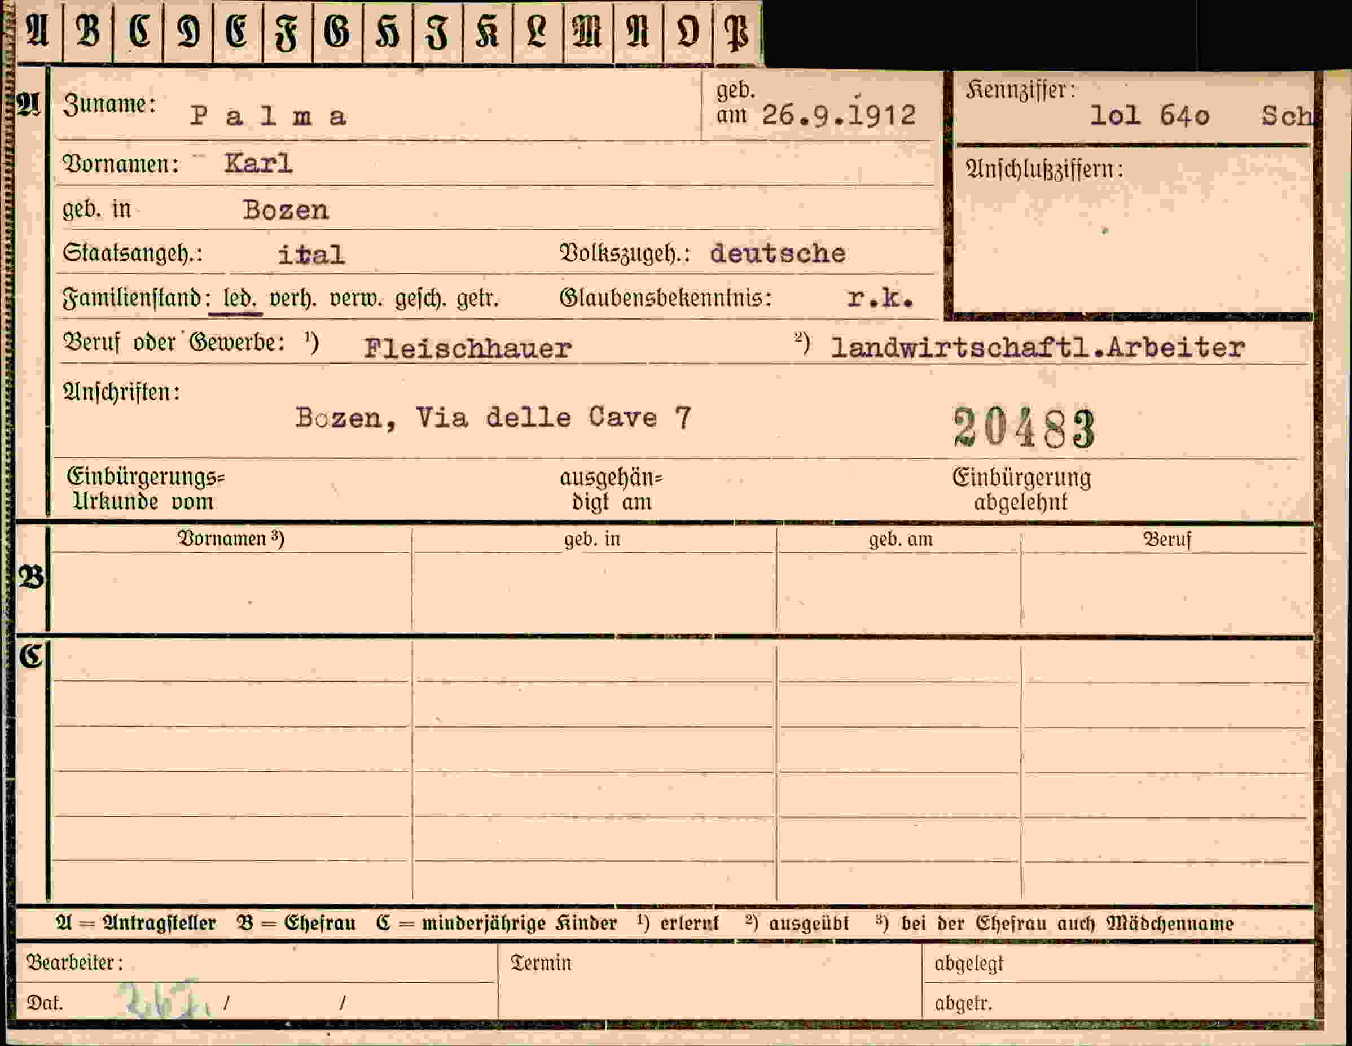Click the underlined marital status 'led.'
The image size is (1352, 1046).
(239, 299)
